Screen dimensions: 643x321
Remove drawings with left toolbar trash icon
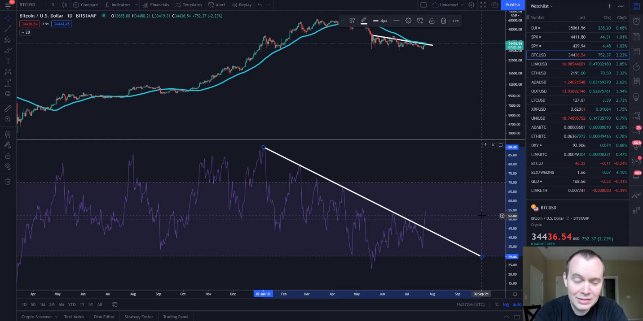[x=8, y=181]
